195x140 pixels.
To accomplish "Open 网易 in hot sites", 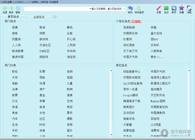I will coord(42,33).
